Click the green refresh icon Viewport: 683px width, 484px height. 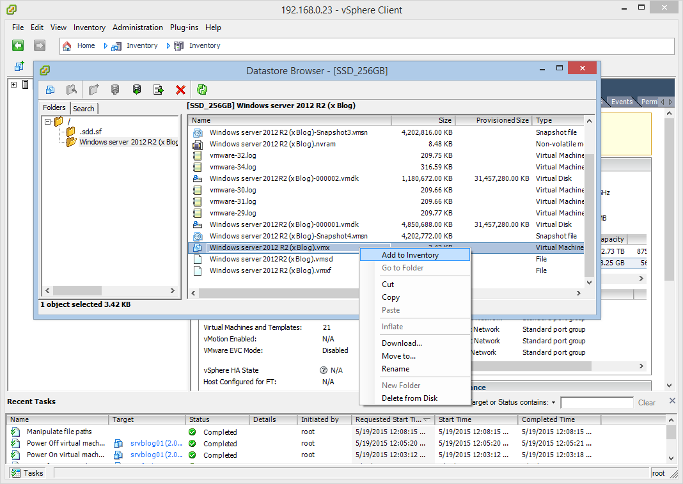click(x=202, y=90)
